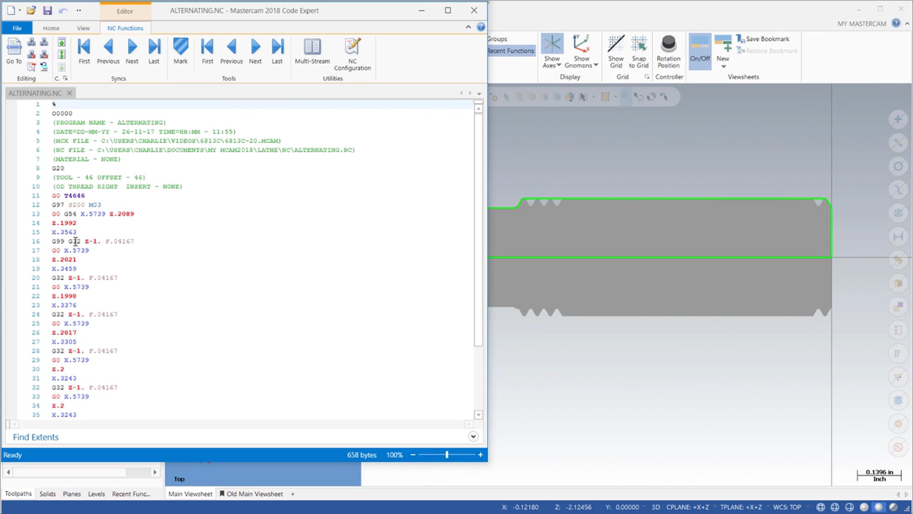Click Previous in the Syncs group

pyautogui.click(x=108, y=50)
